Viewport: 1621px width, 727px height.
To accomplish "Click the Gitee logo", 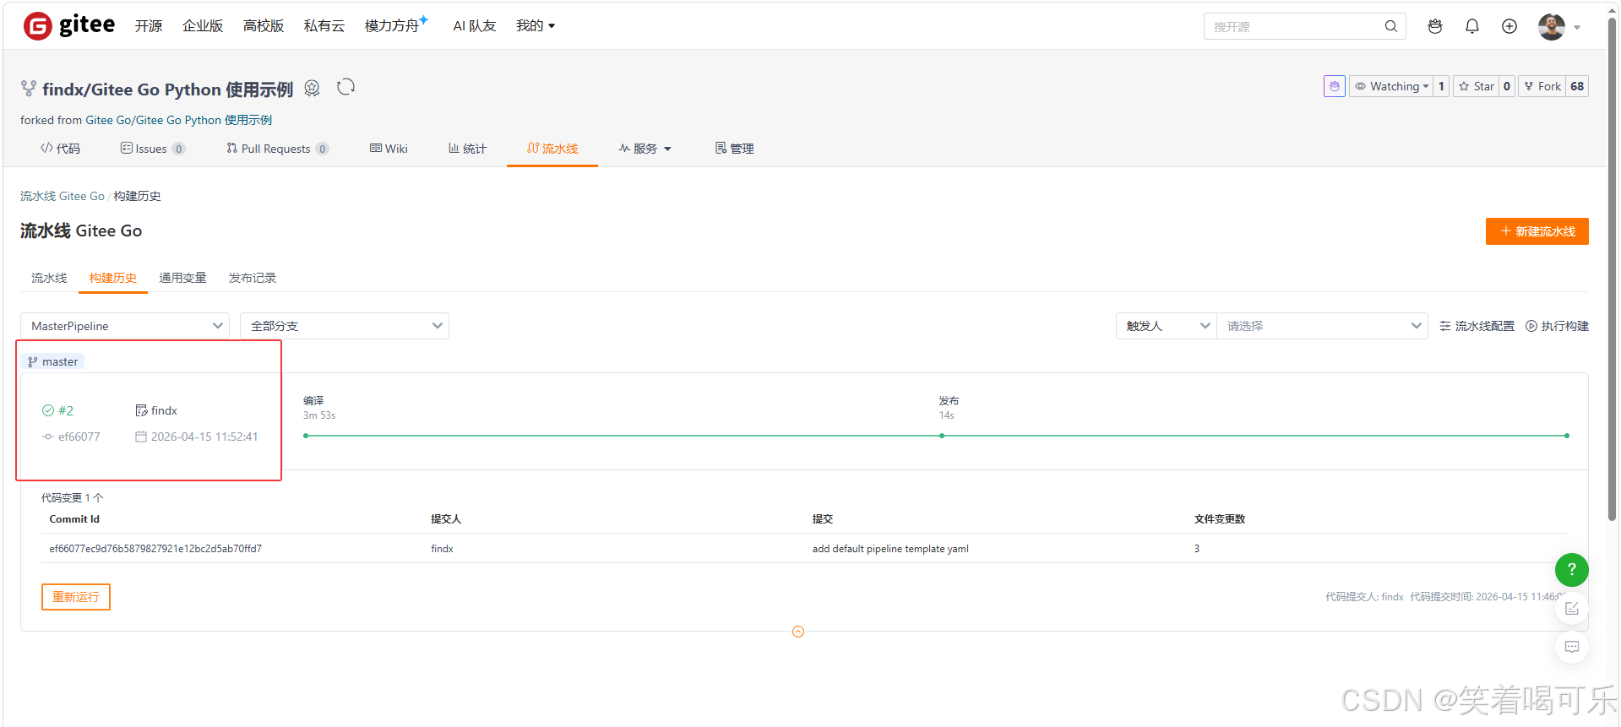I will coord(69,26).
